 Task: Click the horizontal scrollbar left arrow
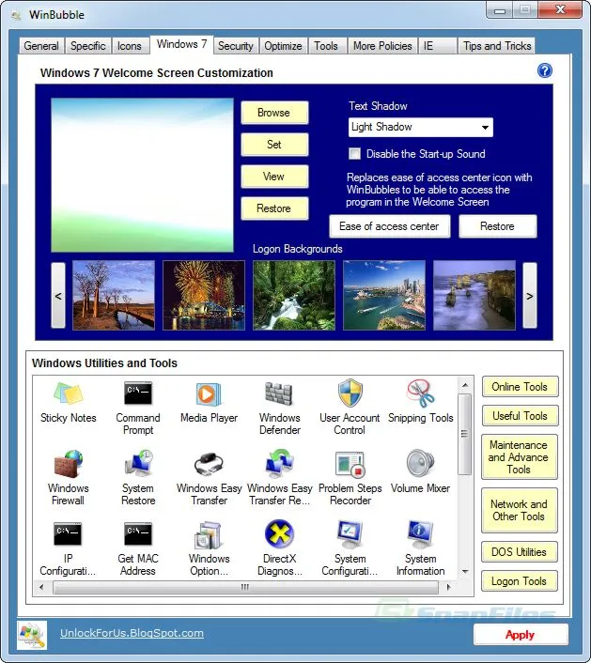(x=41, y=587)
